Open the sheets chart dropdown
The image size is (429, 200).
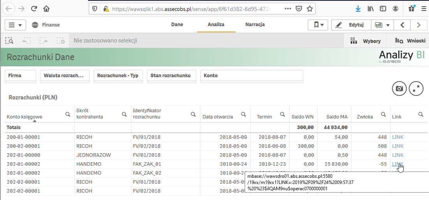(x=382, y=25)
